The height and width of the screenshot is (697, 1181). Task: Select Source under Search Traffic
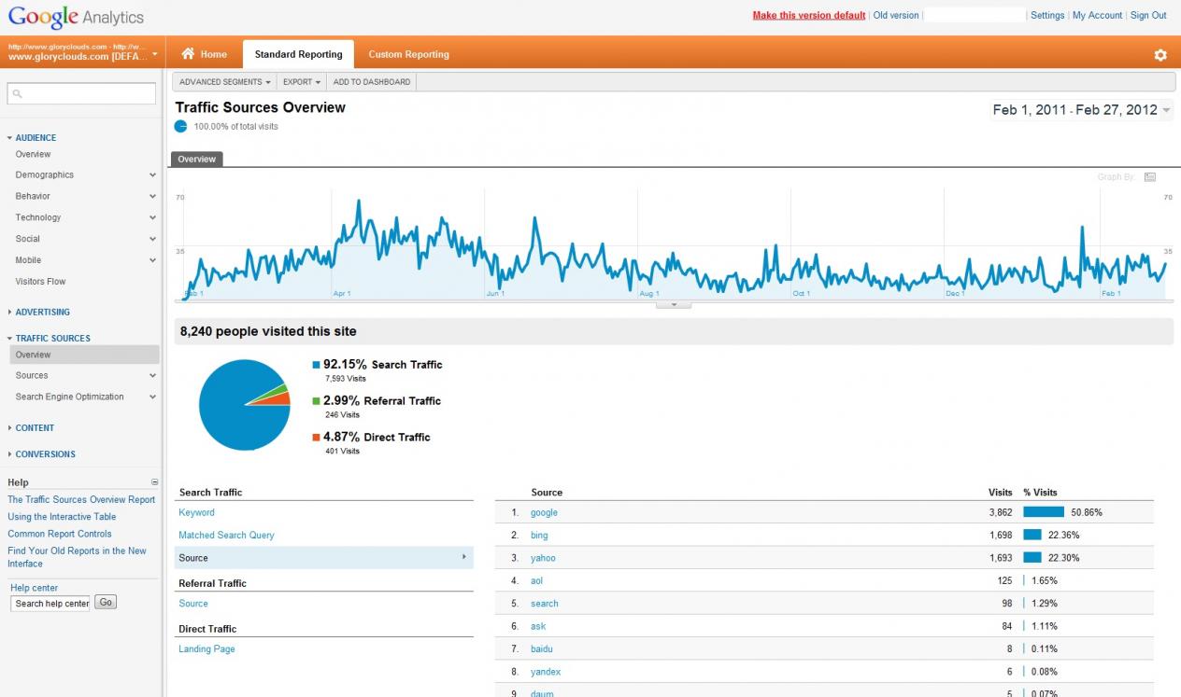point(324,558)
